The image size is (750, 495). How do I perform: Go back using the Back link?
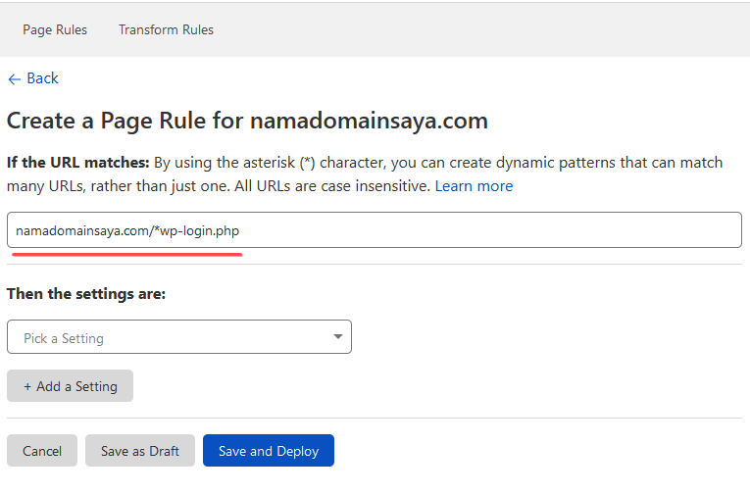pyautogui.click(x=42, y=78)
